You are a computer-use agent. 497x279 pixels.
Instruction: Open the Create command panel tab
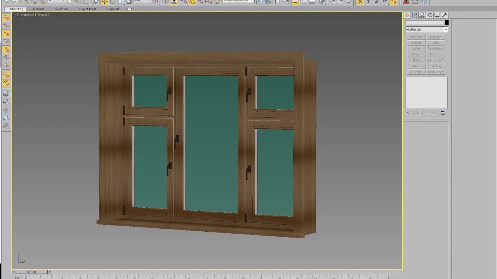tap(407, 15)
